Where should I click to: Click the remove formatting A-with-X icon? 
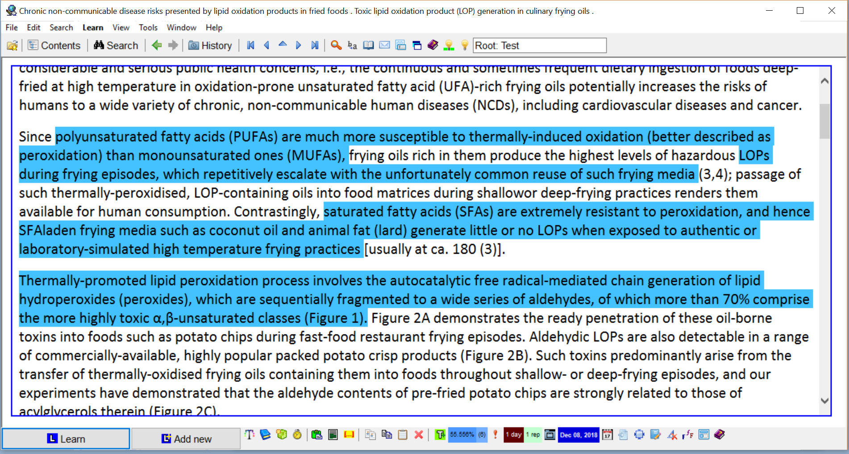[x=672, y=434]
